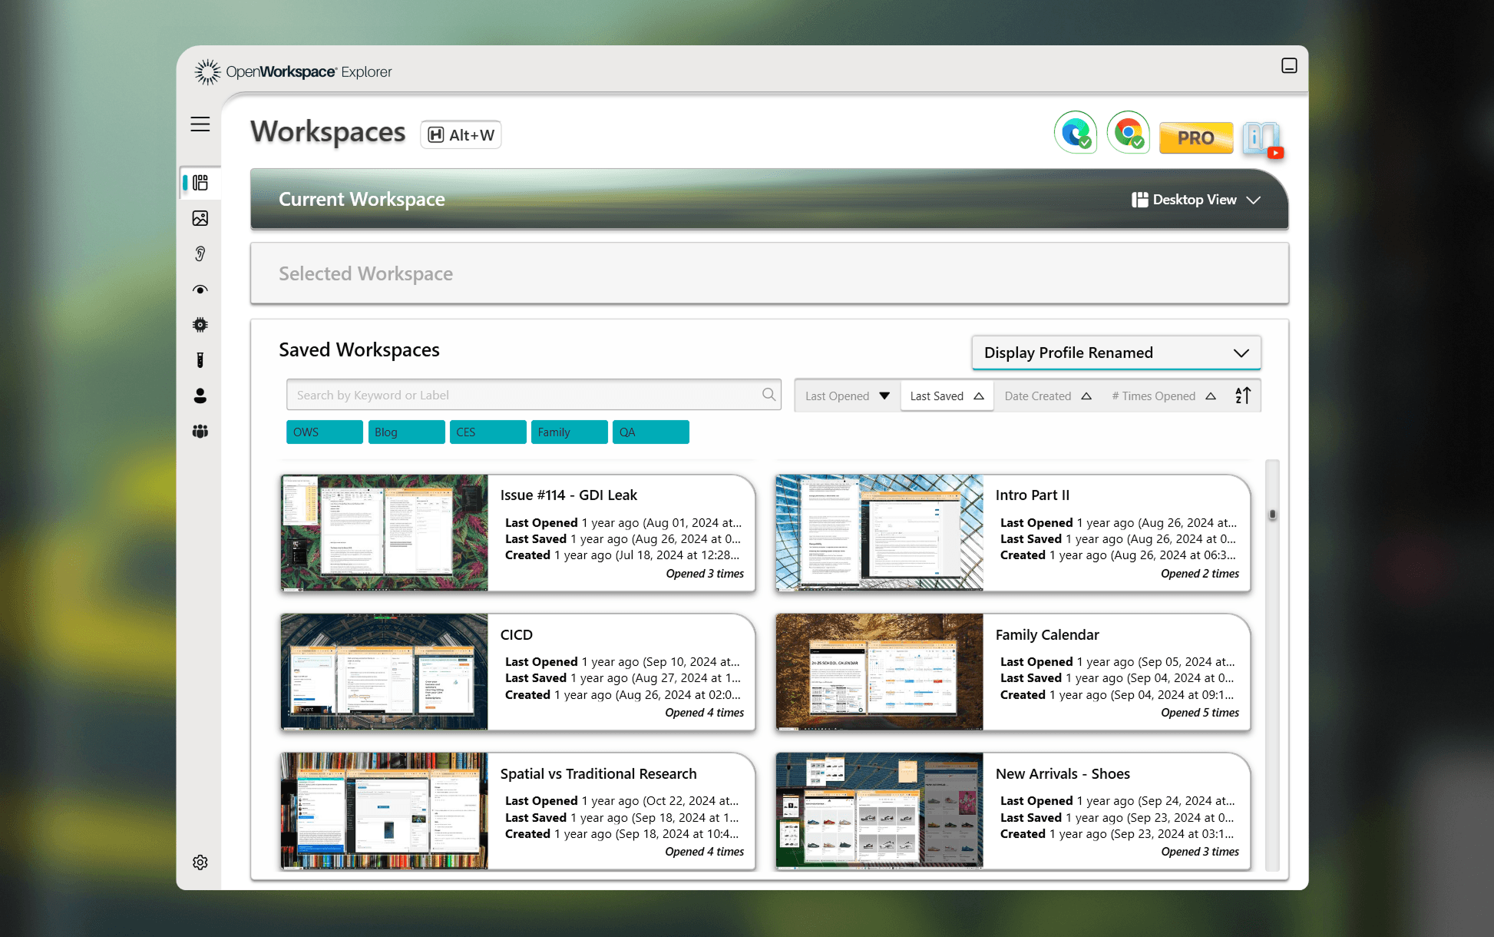Viewport: 1494px width, 937px height.
Task: Select the image gallery icon in the sidebar
Action: point(200,218)
